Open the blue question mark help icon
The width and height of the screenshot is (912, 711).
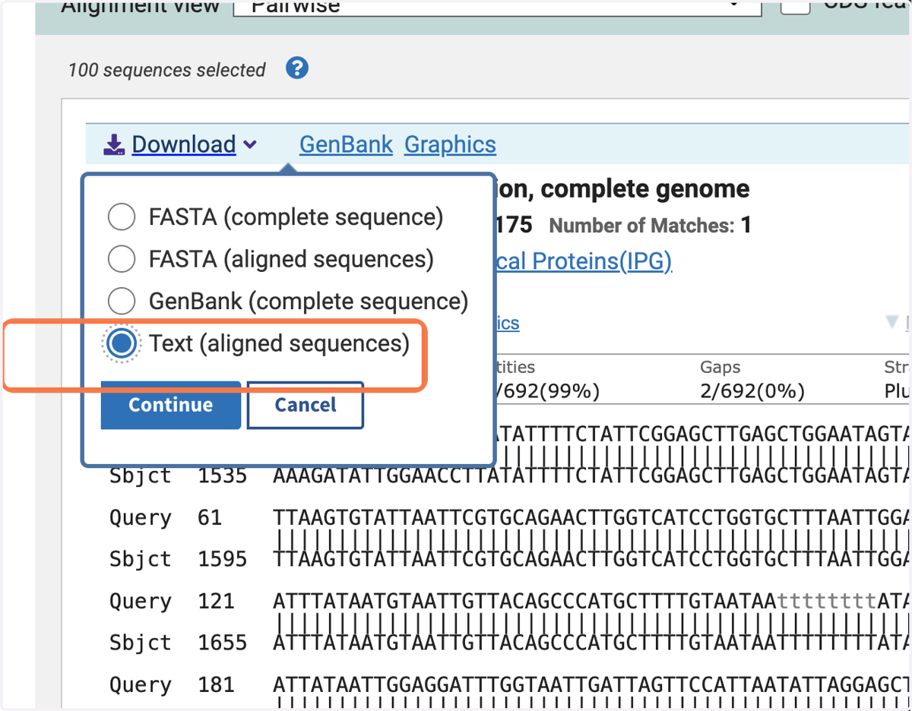coord(297,68)
